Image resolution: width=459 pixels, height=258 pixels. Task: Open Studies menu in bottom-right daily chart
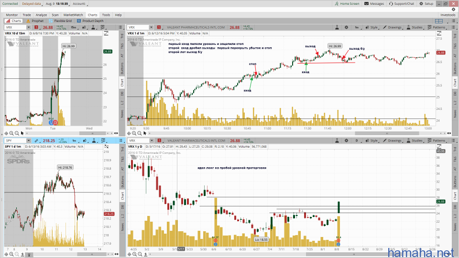415,140
